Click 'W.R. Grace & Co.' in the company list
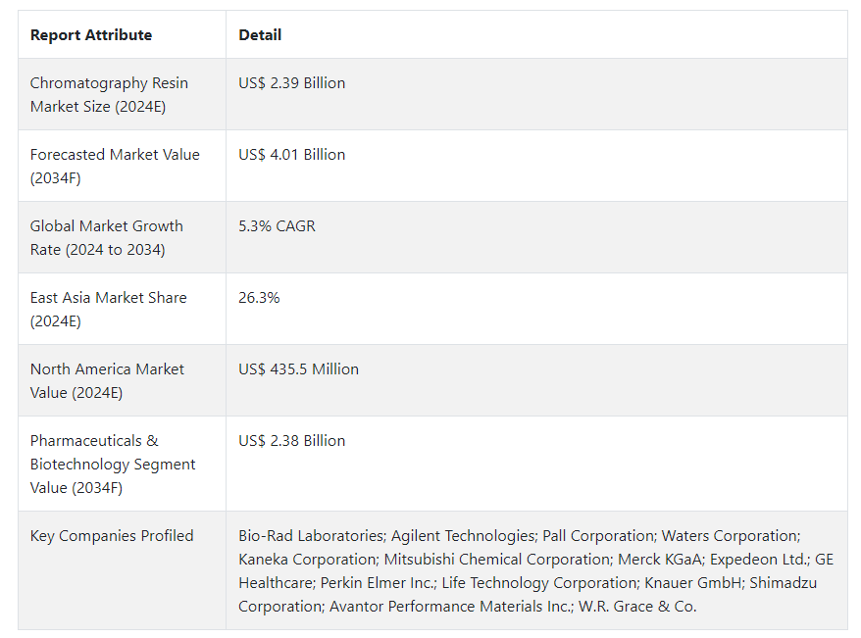The height and width of the screenshot is (638, 861). (x=638, y=607)
